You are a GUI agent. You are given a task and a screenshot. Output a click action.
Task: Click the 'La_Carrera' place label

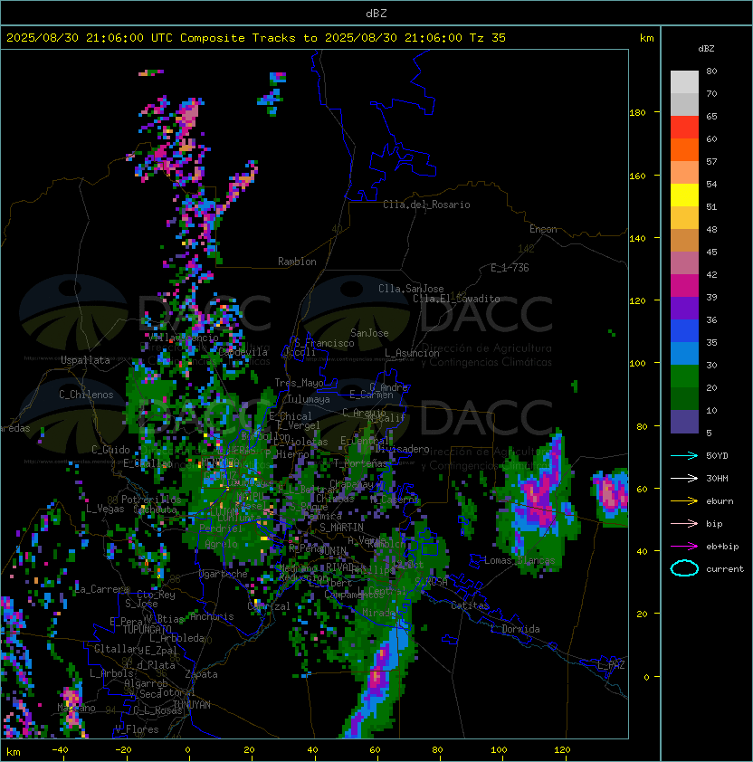point(102,589)
